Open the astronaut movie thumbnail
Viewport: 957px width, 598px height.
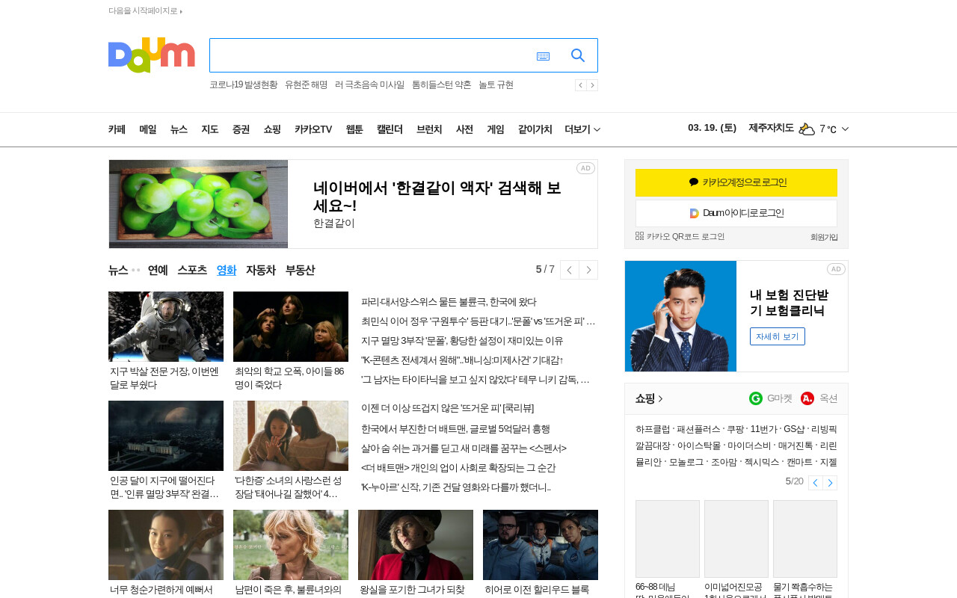click(166, 327)
